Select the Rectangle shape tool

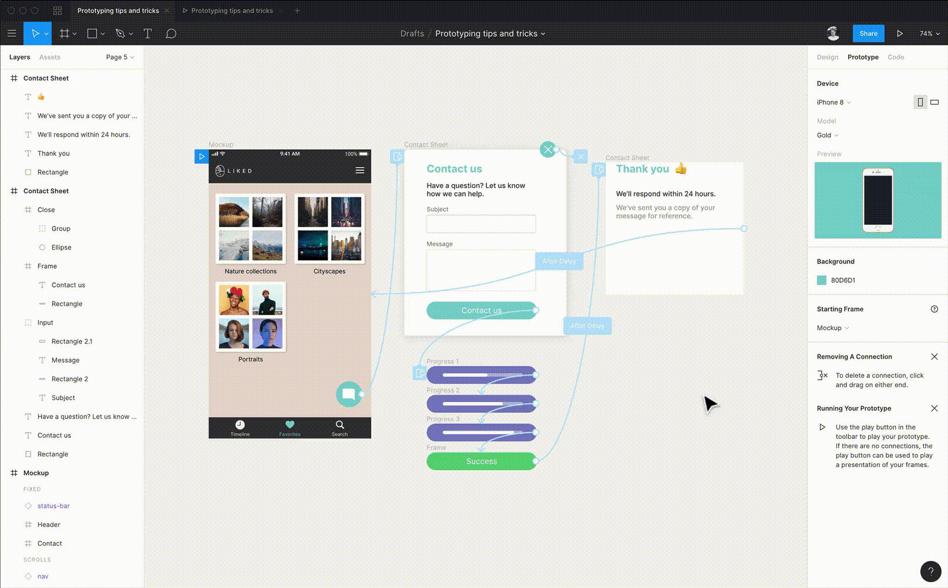pos(91,33)
